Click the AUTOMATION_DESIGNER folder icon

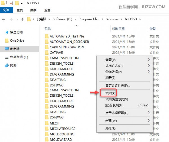[47, 42]
